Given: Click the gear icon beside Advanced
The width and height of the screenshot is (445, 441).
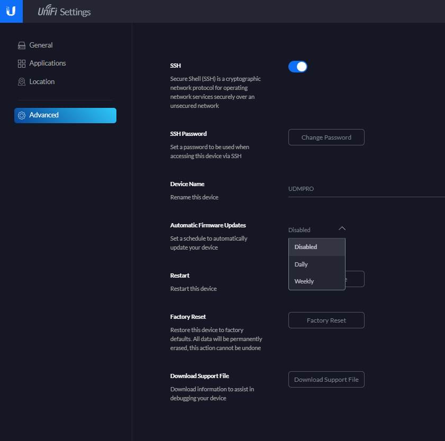Looking at the screenshot, I should [22, 115].
